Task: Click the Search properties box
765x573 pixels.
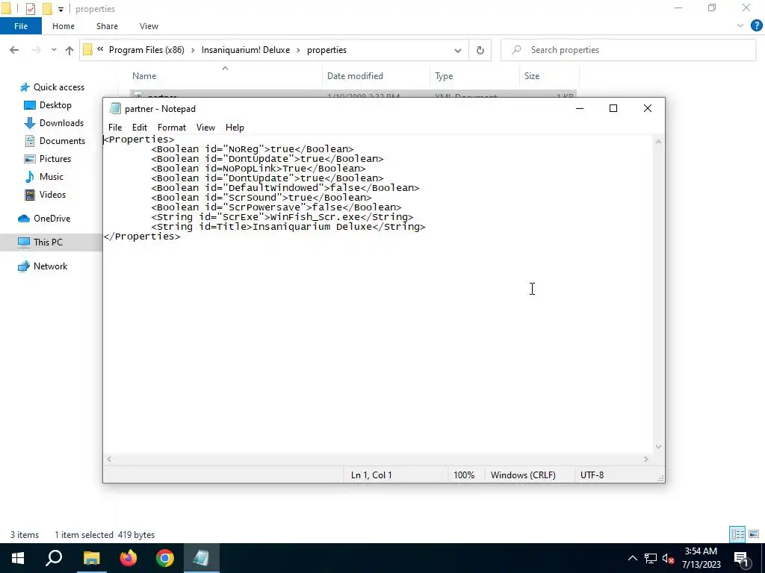Action: pyautogui.click(x=628, y=50)
